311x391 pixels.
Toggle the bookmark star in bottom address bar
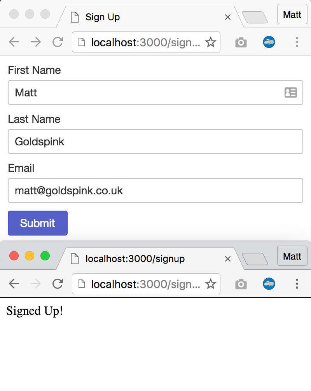click(x=211, y=284)
